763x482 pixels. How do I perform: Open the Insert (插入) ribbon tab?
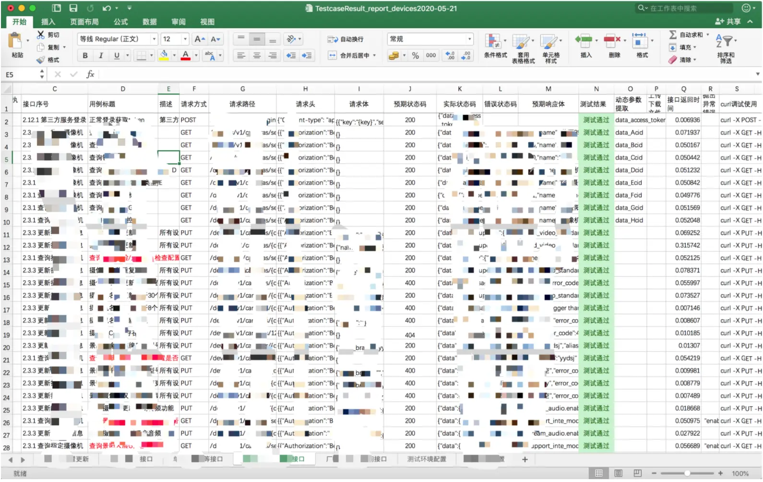point(48,22)
